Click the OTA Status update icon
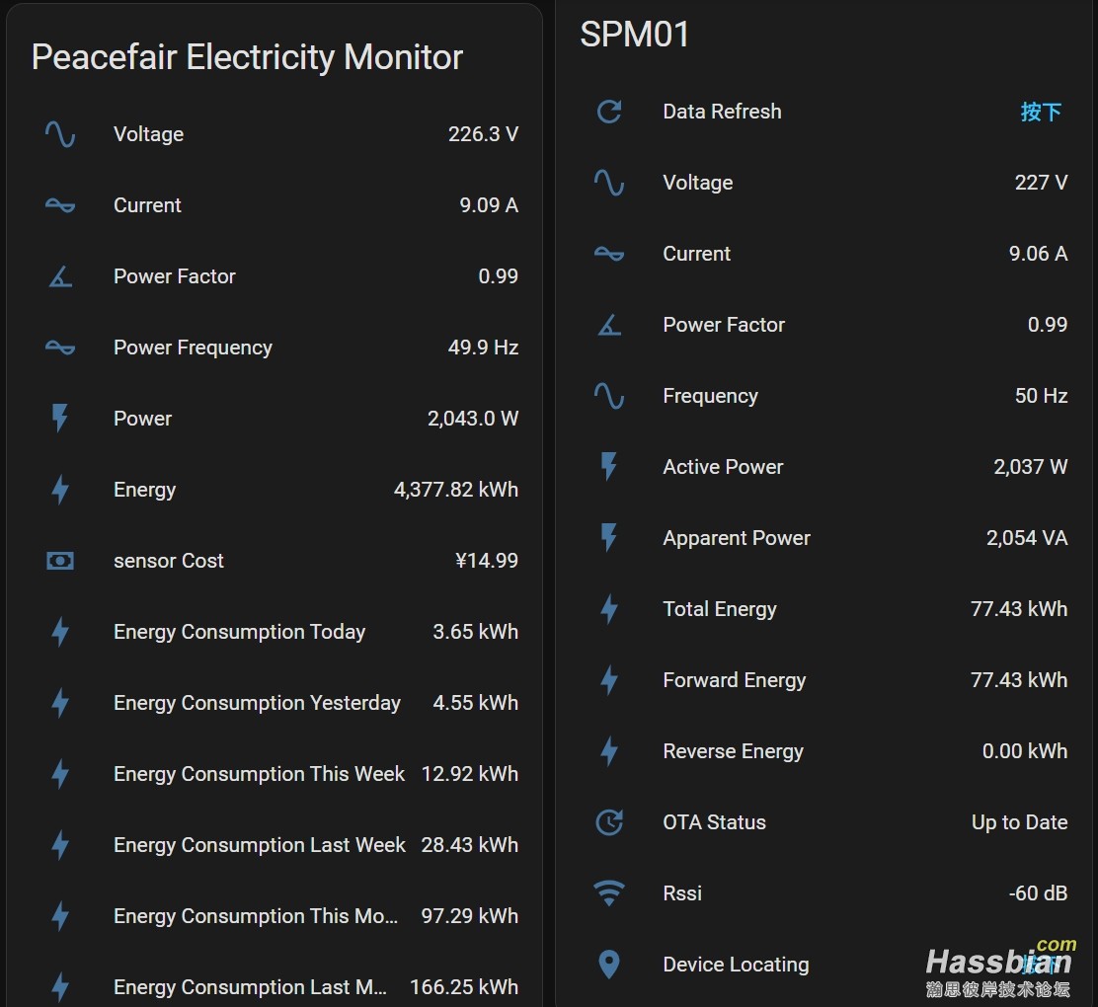 click(609, 822)
